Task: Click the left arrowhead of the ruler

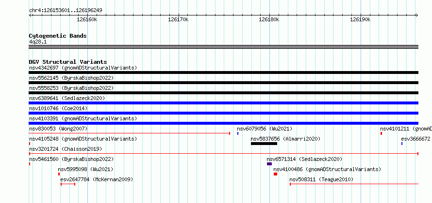Action: click(30, 15)
